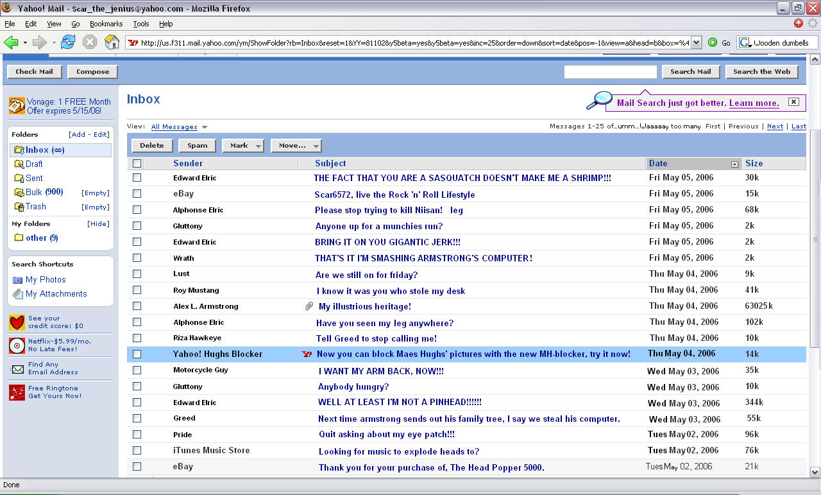Go to the Home page icon
Screen dimensions: 821x495
coord(112,42)
